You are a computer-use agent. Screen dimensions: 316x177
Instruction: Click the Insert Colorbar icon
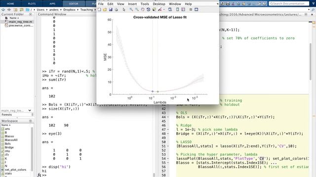pyautogui.click(x=177, y=9)
